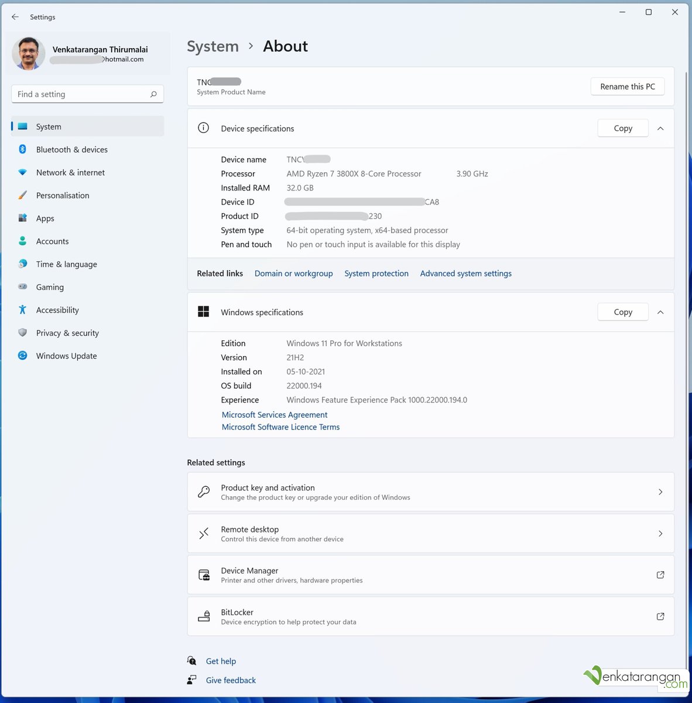The image size is (692, 703).
Task: Open Microsoft Services Agreement link
Action: pyautogui.click(x=275, y=415)
